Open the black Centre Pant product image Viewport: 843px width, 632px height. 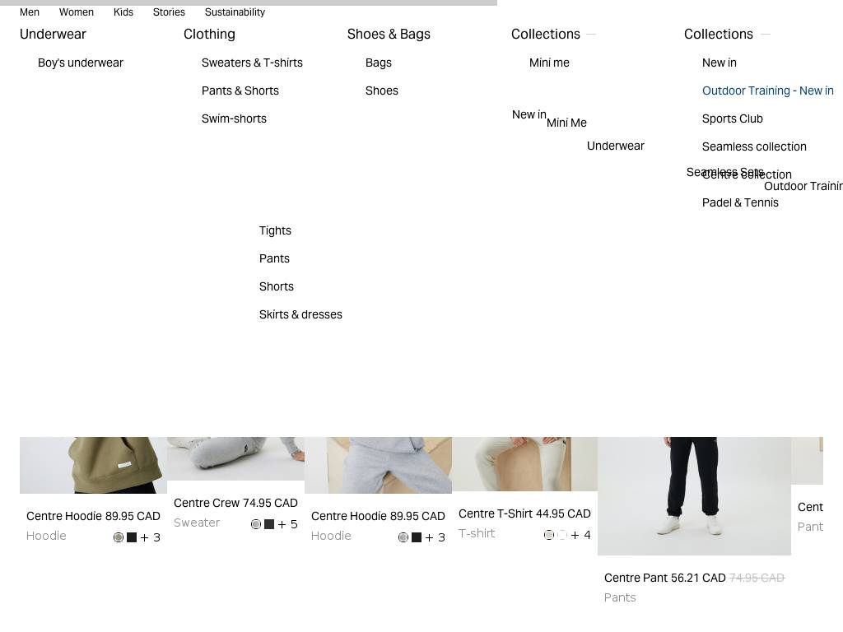[694, 496]
